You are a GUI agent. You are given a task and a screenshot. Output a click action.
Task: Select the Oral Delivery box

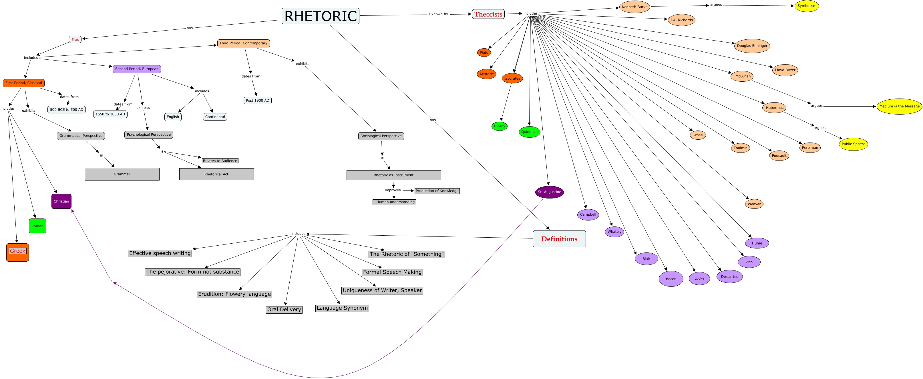tap(284, 310)
